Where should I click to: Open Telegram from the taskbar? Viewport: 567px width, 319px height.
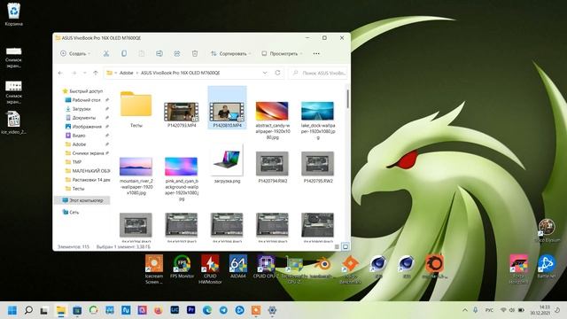(x=223, y=310)
